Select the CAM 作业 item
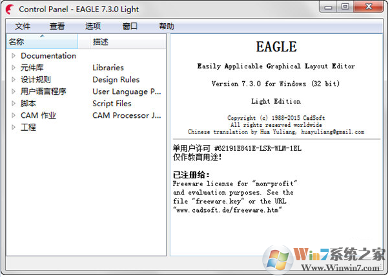The width and height of the screenshot is (390, 277). pos(38,115)
